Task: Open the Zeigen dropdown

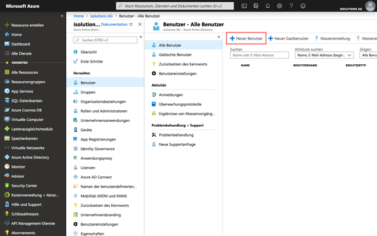Action: 368,55
